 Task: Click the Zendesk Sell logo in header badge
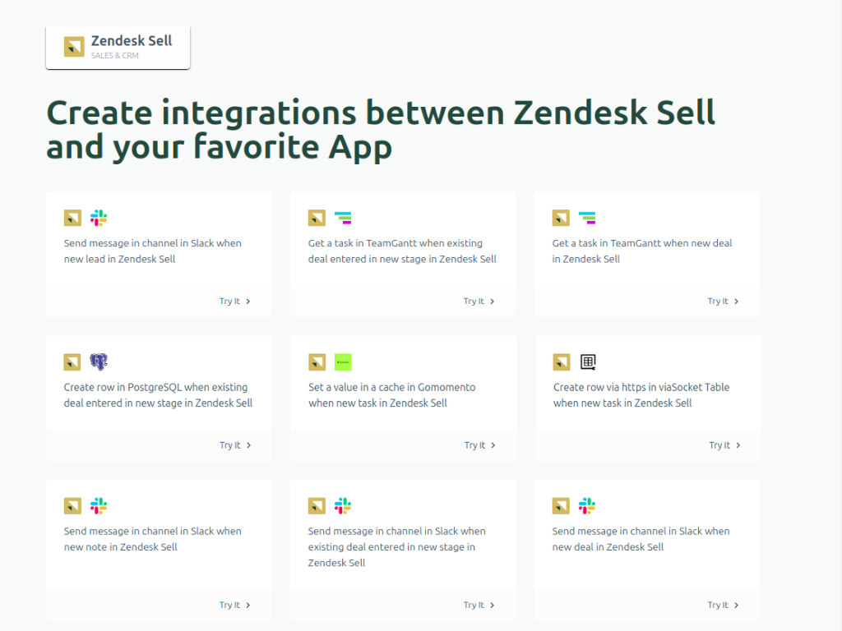point(74,47)
